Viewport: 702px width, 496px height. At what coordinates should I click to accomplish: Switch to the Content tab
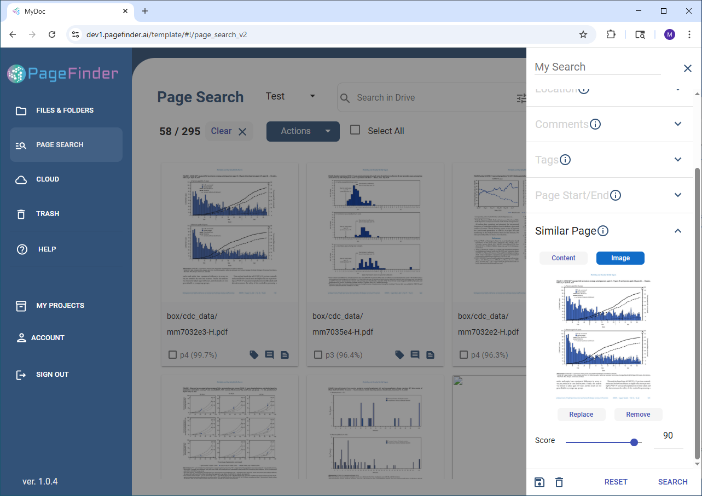563,258
